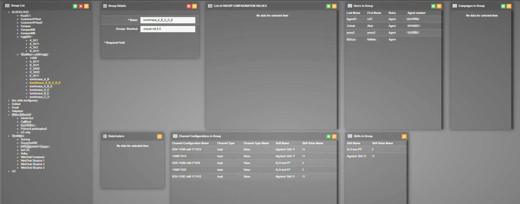Add a campaign in Campaigns in Group

coord(503,6)
